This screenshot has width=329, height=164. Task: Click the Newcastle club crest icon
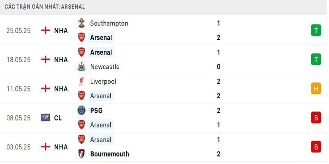pyautogui.click(x=81, y=67)
